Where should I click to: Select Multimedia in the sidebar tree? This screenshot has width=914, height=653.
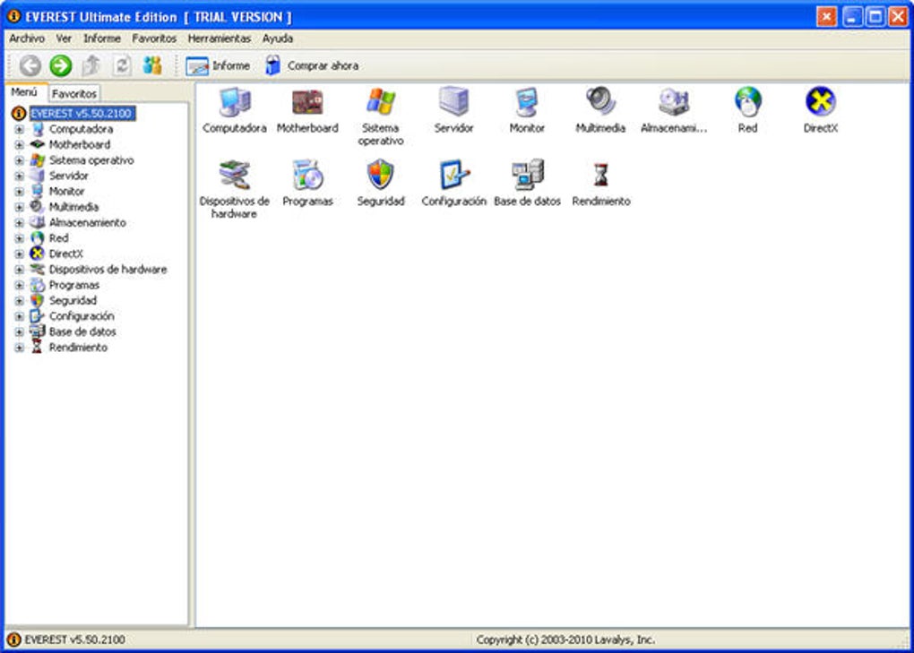click(73, 208)
